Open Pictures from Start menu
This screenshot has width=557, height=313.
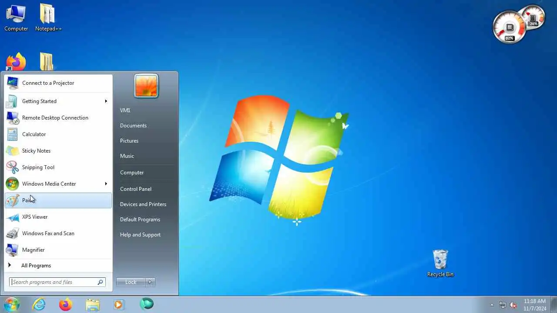tap(129, 141)
